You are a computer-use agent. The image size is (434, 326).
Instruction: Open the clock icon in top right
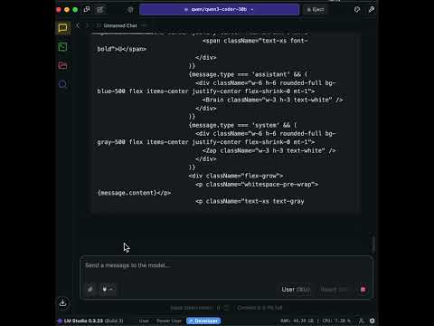pos(357,10)
